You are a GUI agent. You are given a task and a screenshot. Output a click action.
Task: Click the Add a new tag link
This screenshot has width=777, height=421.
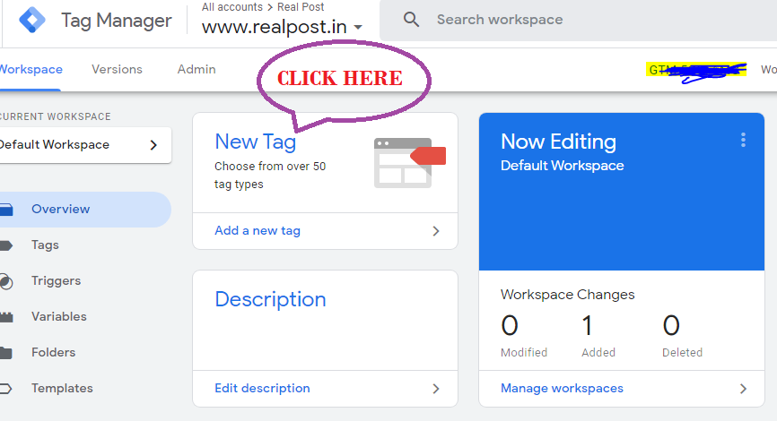[x=258, y=231]
